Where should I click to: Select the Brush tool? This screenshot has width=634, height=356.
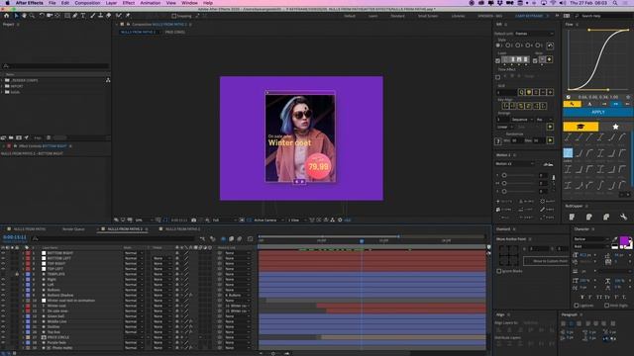pos(92,16)
